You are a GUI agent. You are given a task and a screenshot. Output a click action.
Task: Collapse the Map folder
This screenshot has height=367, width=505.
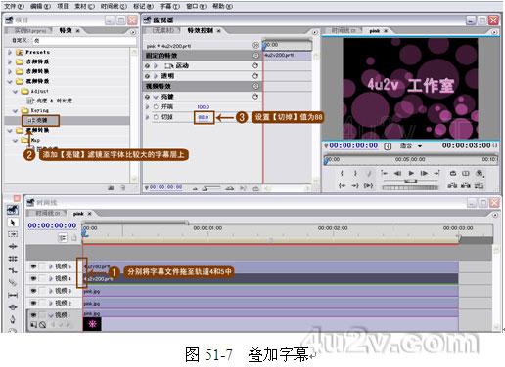[x=15, y=141]
